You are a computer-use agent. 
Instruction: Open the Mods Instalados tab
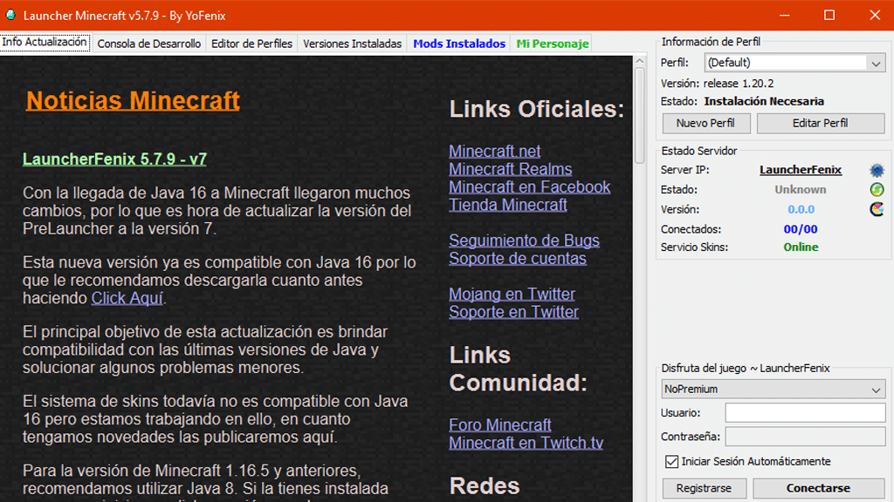tap(459, 44)
